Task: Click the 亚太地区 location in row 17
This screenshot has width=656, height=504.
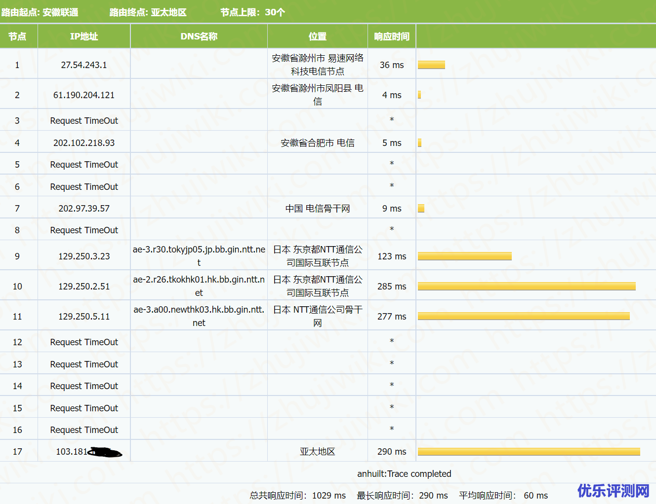Action: click(x=317, y=452)
